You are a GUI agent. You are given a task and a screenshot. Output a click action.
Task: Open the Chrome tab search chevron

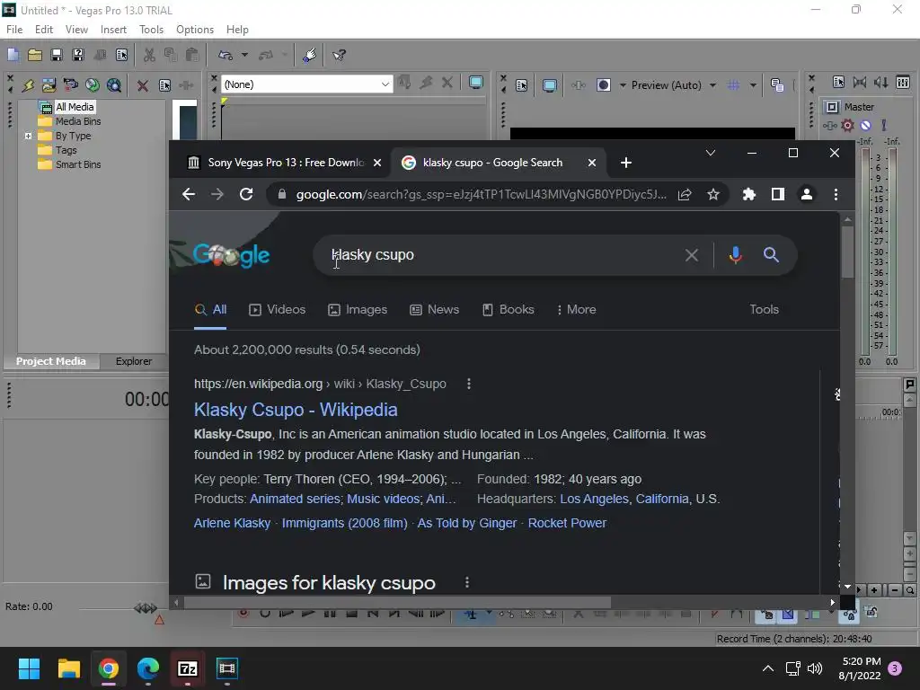pos(711,153)
